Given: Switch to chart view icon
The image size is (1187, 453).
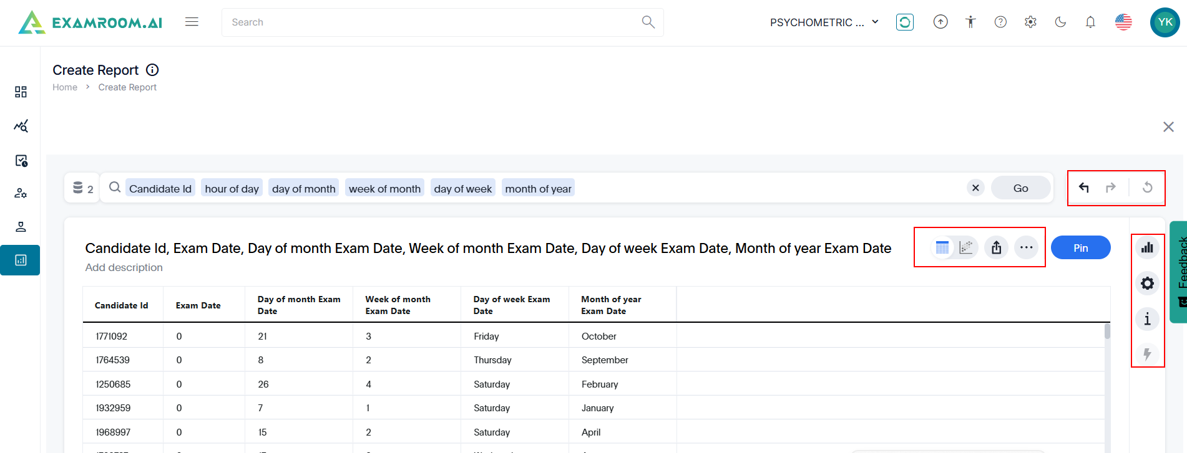Looking at the screenshot, I should pyautogui.click(x=966, y=247).
